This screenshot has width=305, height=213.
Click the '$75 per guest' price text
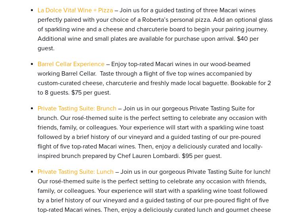[x=90, y=93]
